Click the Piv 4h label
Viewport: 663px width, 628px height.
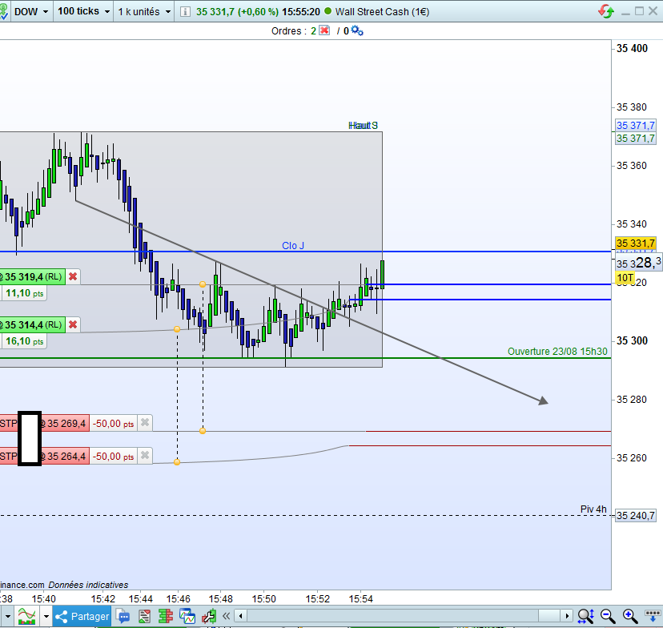pyautogui.click(x=593, y=509)
